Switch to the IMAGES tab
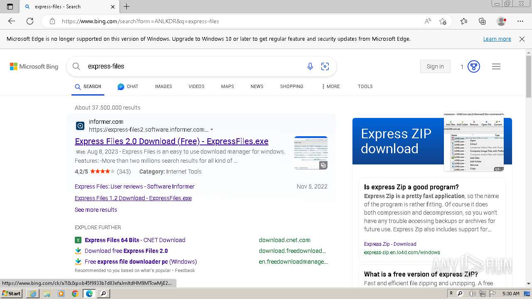 (x=163, y=86)
